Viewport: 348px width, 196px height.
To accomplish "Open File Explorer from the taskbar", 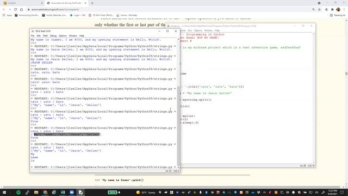I will pos(36,192).
